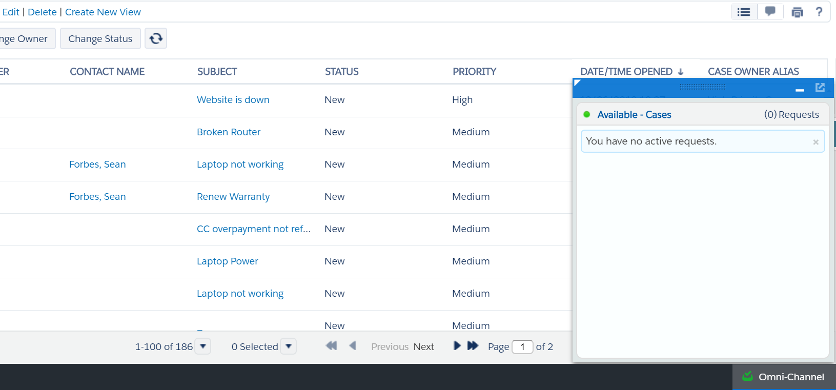Open the Website is down case
Screen dimensions: 836x390
[x=233, y=100]
